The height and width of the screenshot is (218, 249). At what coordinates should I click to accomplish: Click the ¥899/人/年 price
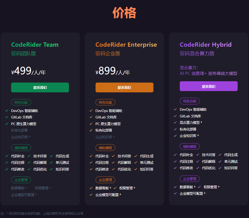click(113, 71)
